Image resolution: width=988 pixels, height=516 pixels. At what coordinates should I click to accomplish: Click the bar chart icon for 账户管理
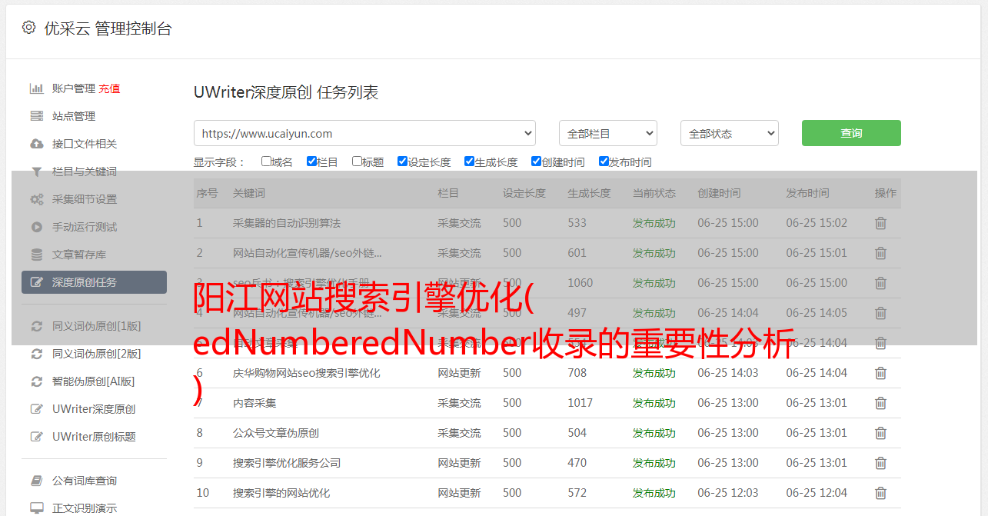pos(36,88)
